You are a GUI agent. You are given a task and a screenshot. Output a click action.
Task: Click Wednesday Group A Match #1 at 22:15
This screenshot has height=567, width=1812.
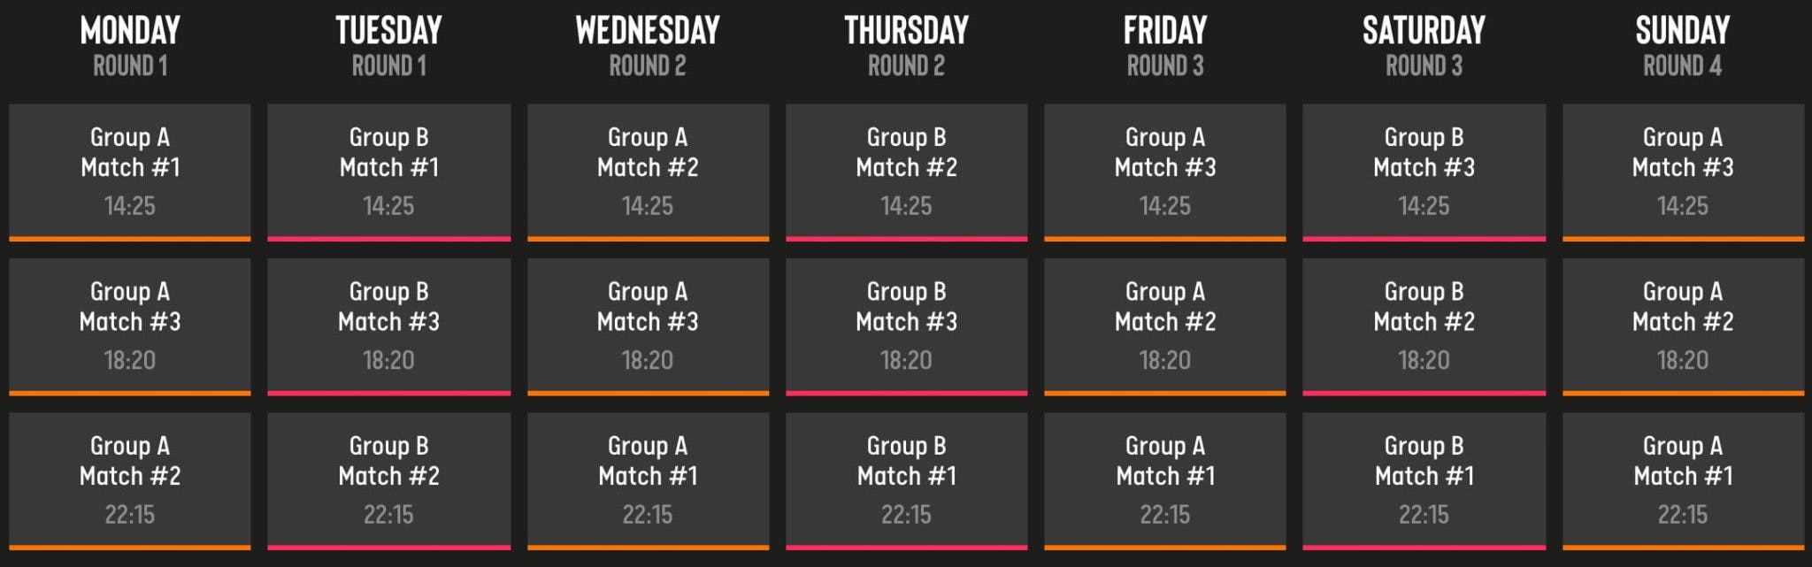(x=648, y=481)
